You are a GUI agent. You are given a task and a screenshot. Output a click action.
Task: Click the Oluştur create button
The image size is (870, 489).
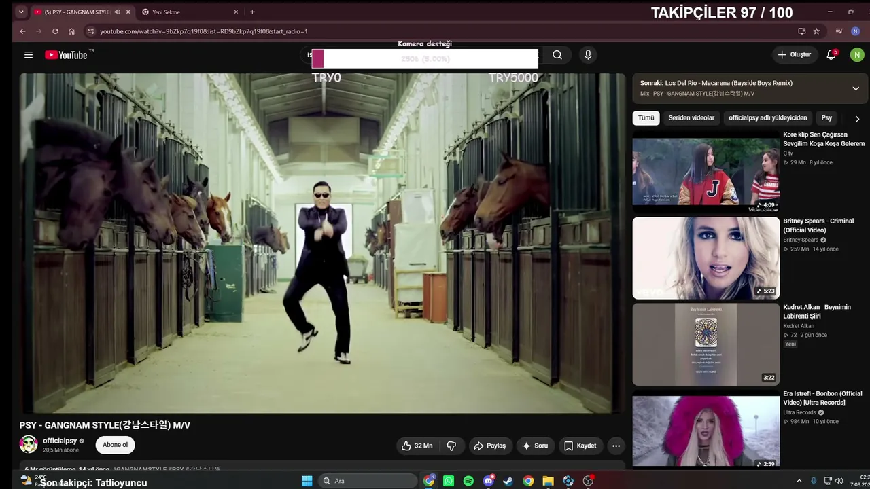[795, 55]
